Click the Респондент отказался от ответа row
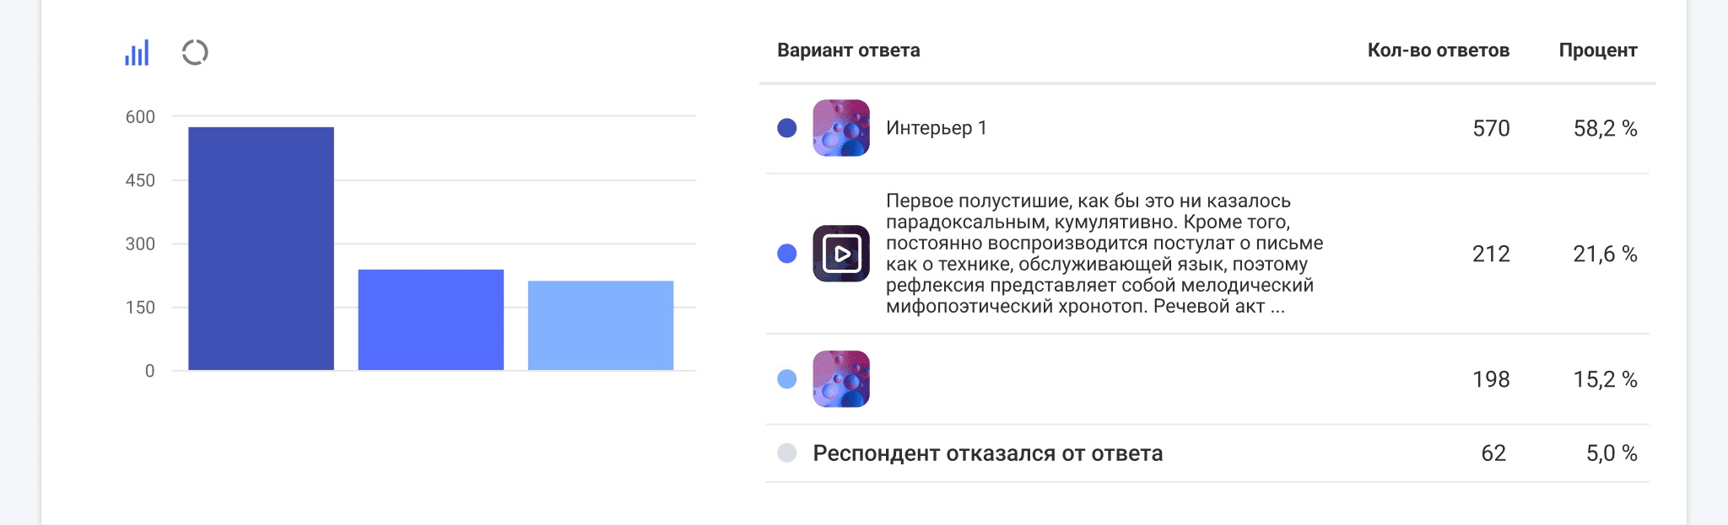 987,453
